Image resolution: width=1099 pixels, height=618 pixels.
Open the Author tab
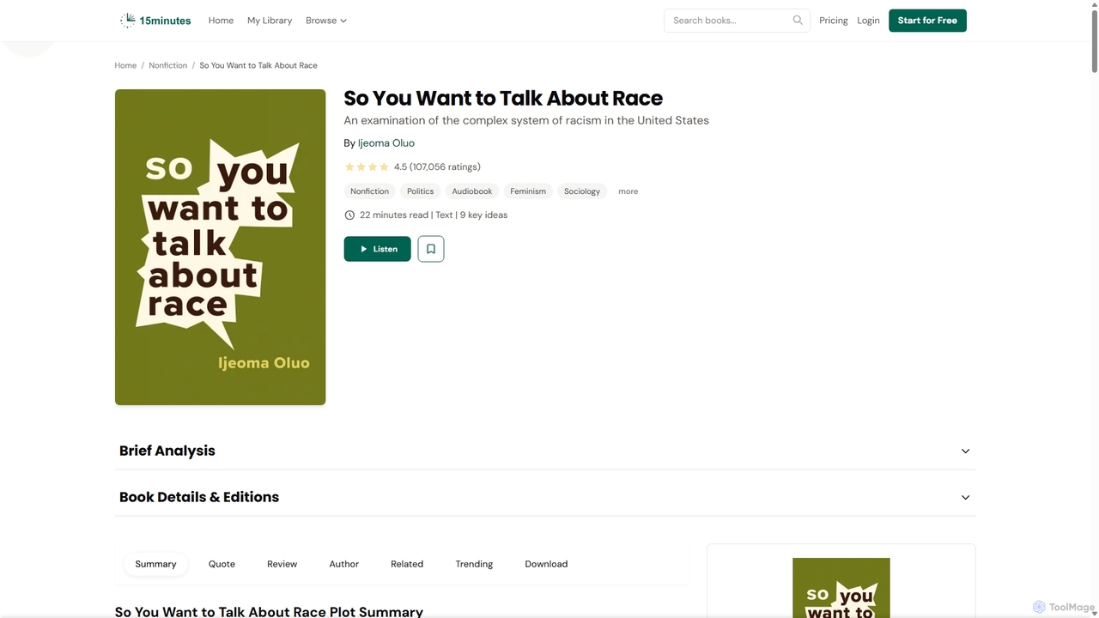[x=343, y=564]
